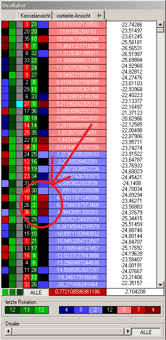Viewport: 166px width, 340px height.
Task: Select the red number 18 cell
Action: coord(27,198)
